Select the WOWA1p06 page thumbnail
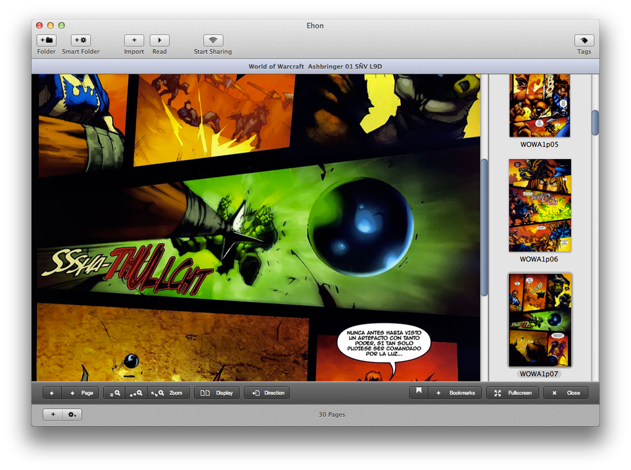 coord(539,205)
